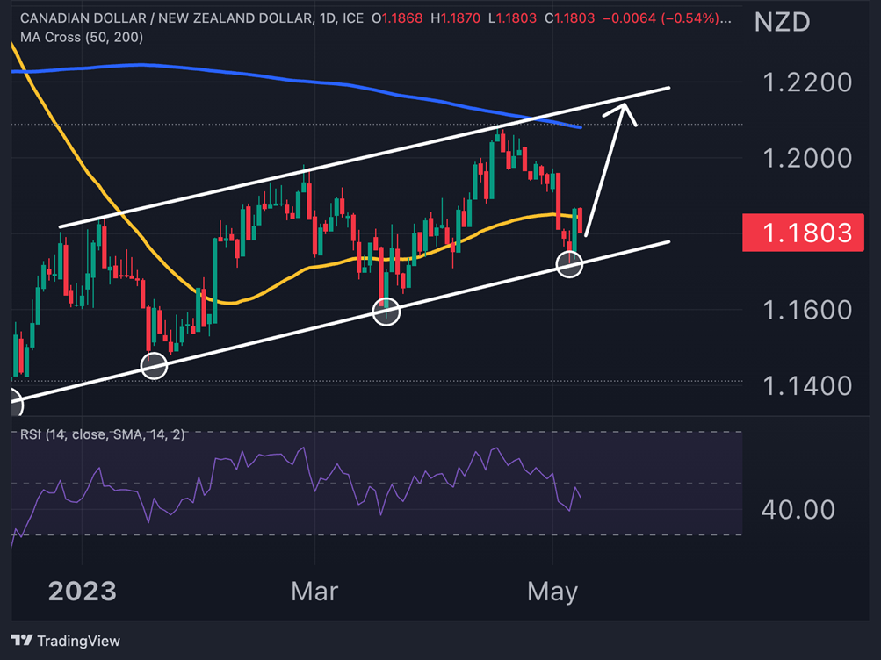Click the high value H1.1870
The height and width of the screenshot is (660, 881).
pos(456,18)
